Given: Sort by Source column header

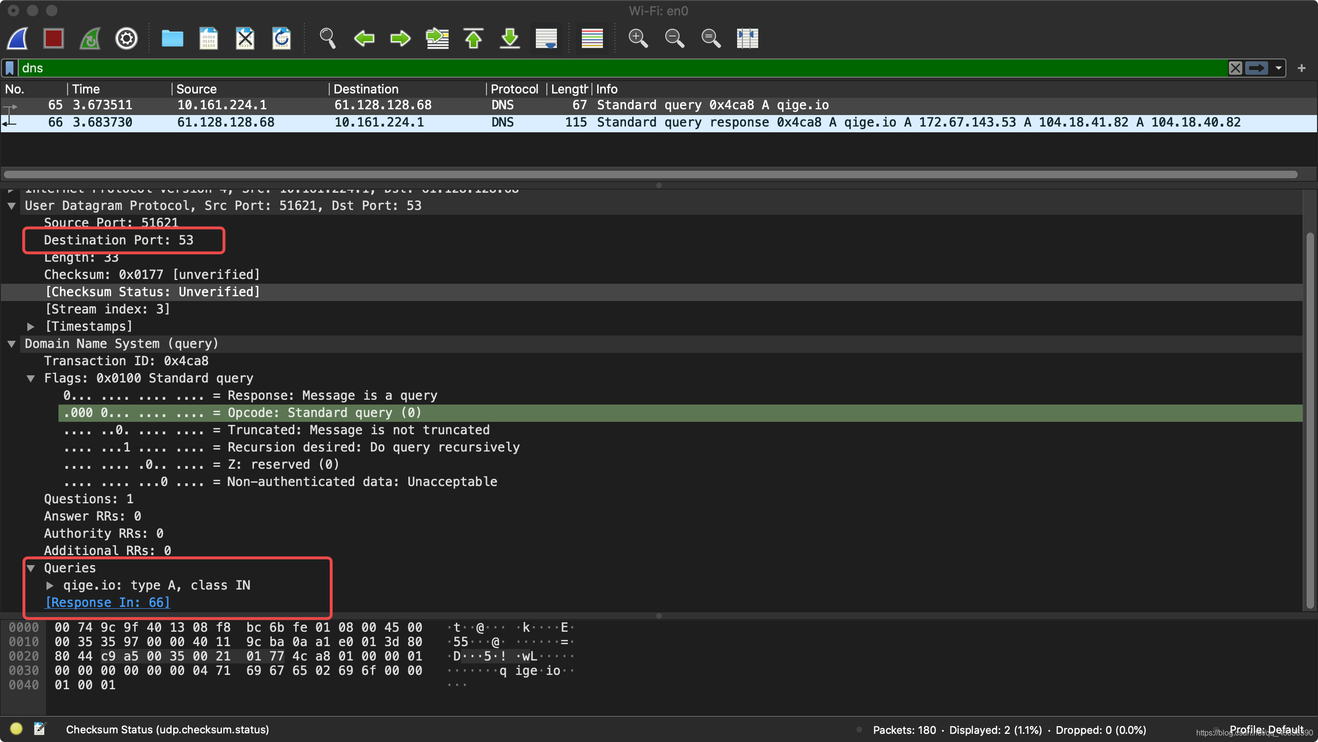Looking at the screenshot, I should pos(250,89).
